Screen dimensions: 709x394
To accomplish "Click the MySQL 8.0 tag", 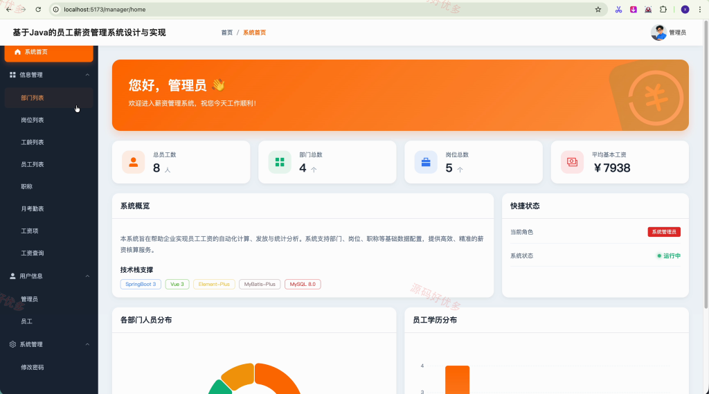I will point(303,284).
